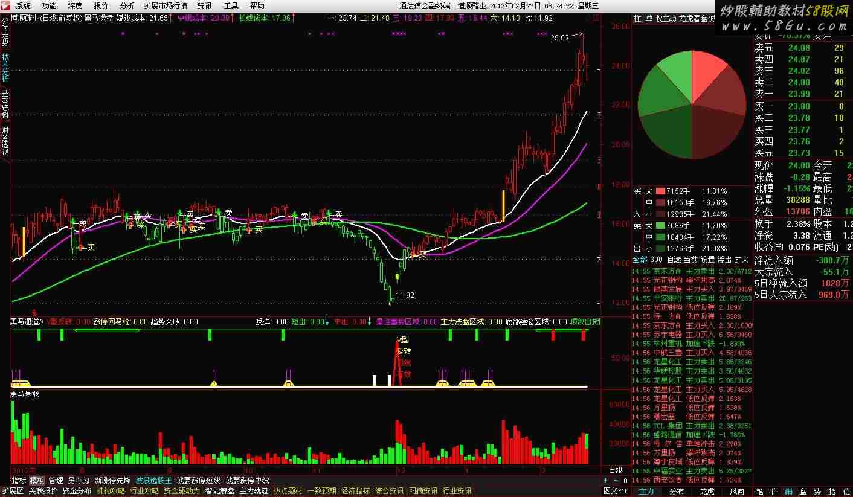
Task: Switch to 分布 panel tab
Action: pyautogui.click(x=677, y=492)
